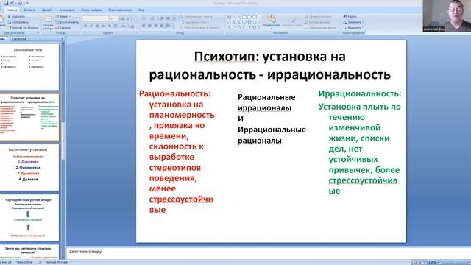Click the Undo arrow icon

click(12, 3)
